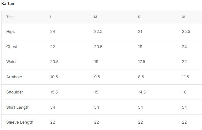
Task: Click the XL size column header
Action: click(184, 17)
